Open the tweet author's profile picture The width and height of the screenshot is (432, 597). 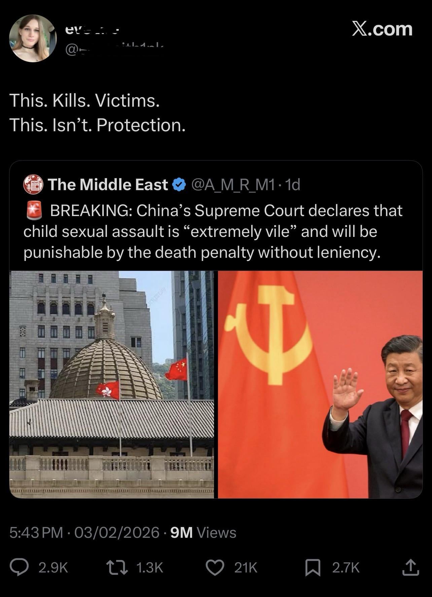[33, 38]
